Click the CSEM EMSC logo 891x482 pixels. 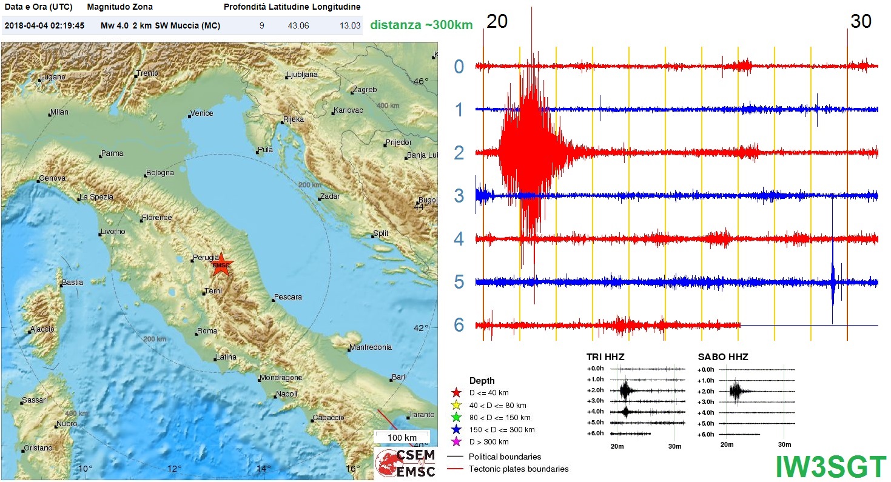(x=406, y=463)
